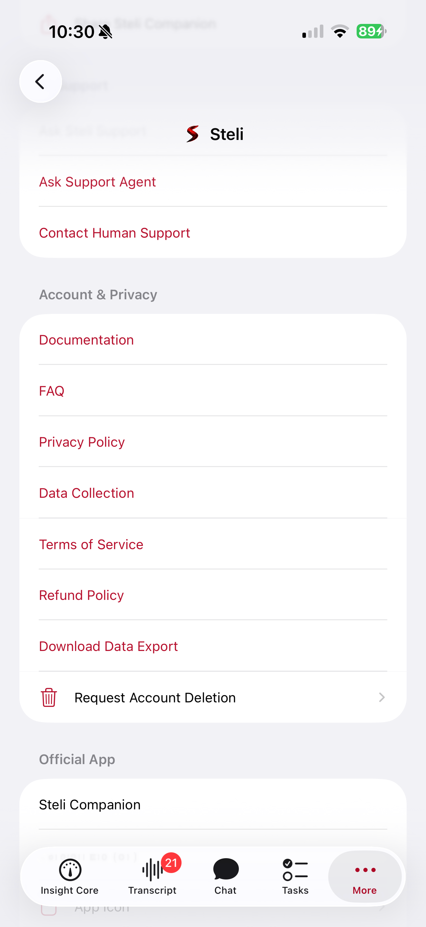This screenshot has width=426, height=927.
Task: Tap Download Data Export
Action: (108, 646)
